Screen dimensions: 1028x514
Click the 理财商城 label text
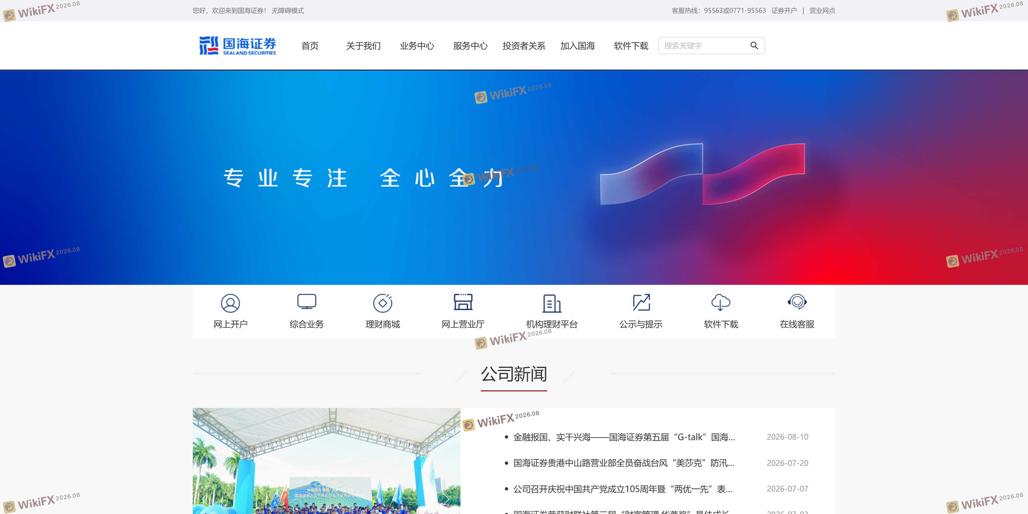(x=383, y=324)
